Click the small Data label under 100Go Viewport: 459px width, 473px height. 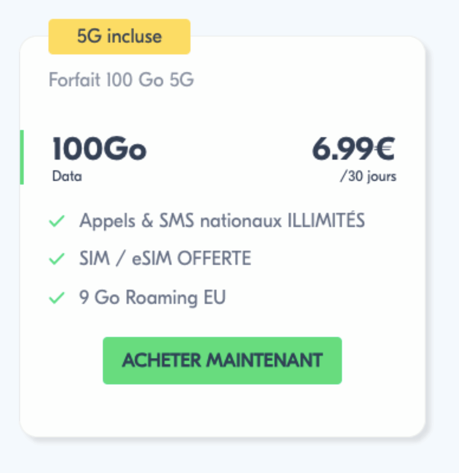(x=67, y=176)
